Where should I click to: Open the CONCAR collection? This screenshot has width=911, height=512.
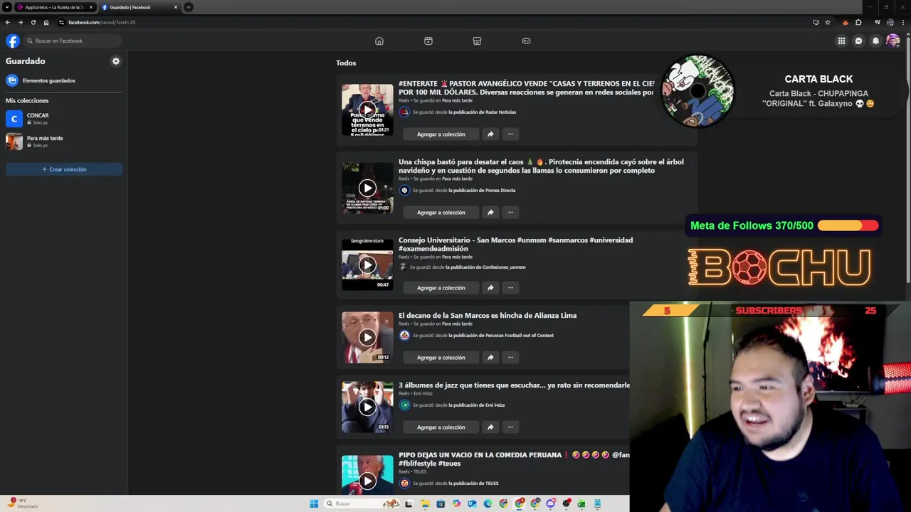click(64, 119)
